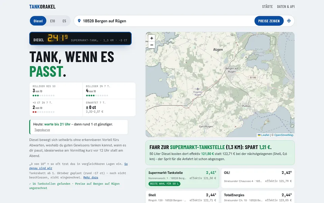The width and height of the screenshot is (324, 203).
Task: Click the 'FAHR ZUR SUPERMARKT-TANKSTELLE' savings headline
Action: point(210,147)
